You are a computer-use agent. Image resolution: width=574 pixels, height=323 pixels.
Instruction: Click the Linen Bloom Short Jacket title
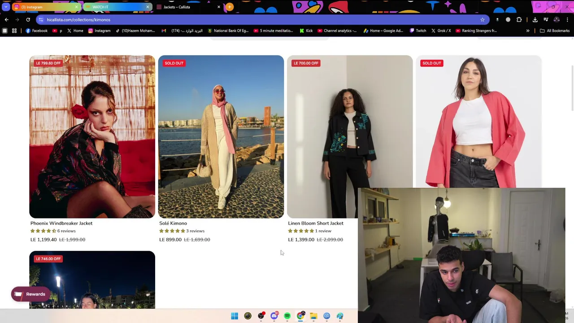316,223
